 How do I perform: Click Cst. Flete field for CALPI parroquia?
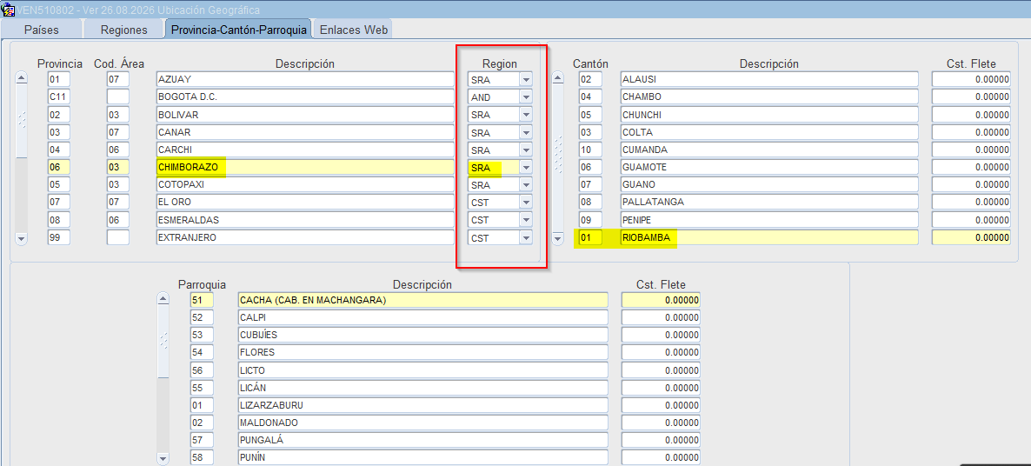click(661, 317)
